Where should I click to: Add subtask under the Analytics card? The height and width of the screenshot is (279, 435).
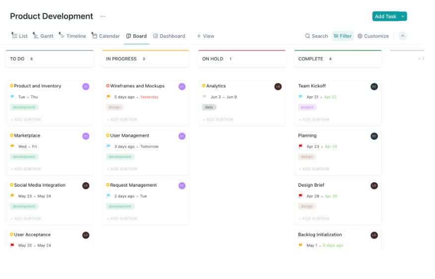(218, 119)
